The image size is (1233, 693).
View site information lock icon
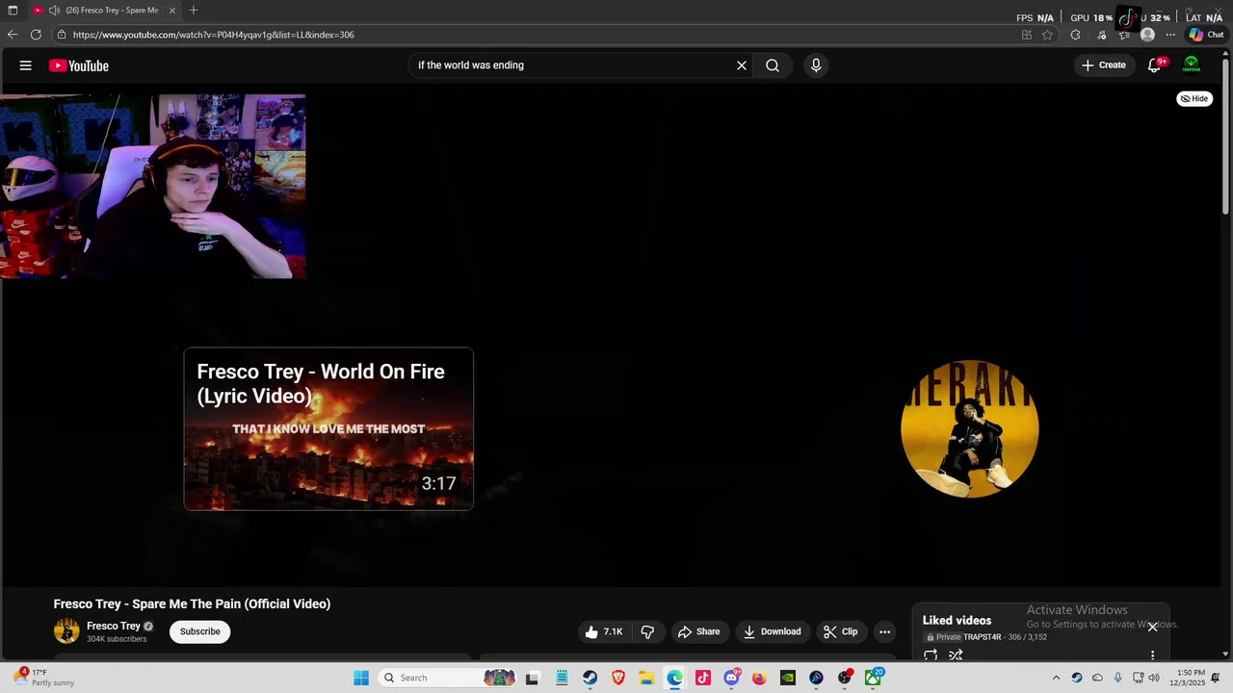62,35
